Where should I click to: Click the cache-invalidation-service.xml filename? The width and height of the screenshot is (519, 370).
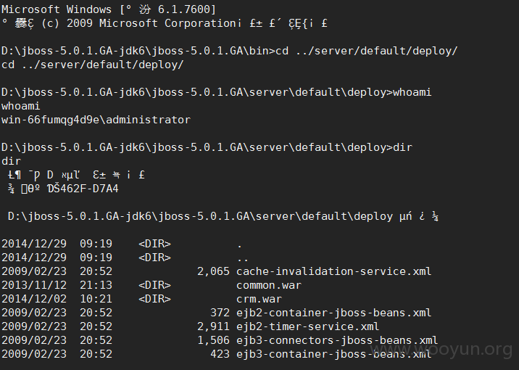tap(333, 271)
